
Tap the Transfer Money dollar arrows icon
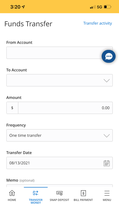coord(36,193)
